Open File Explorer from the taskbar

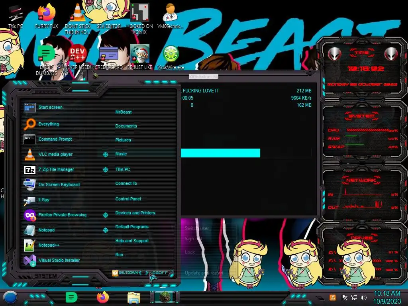[134, 298]
